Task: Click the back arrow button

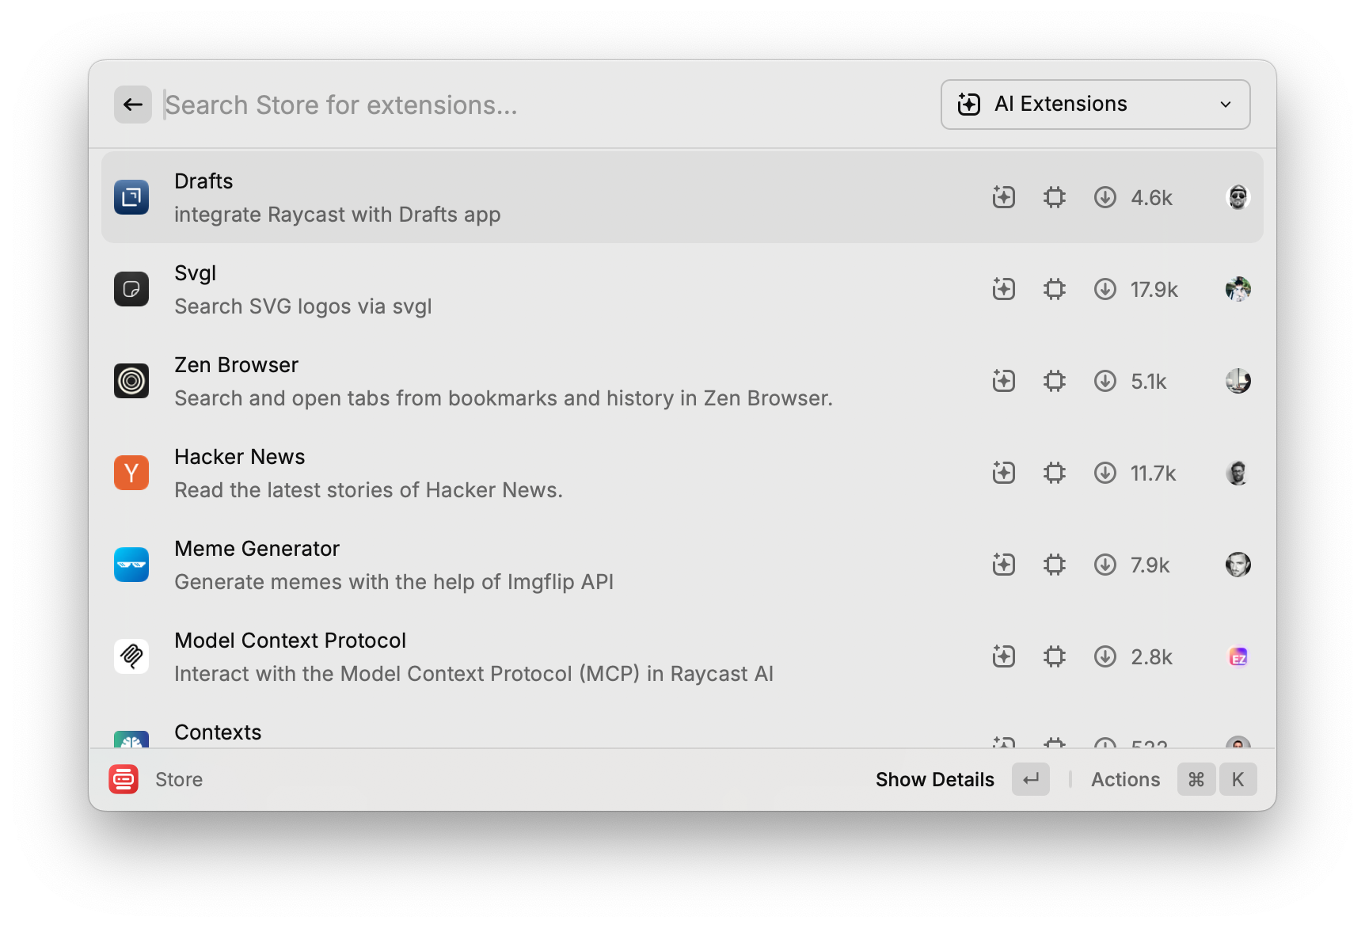Action: [x=133, y=105]
